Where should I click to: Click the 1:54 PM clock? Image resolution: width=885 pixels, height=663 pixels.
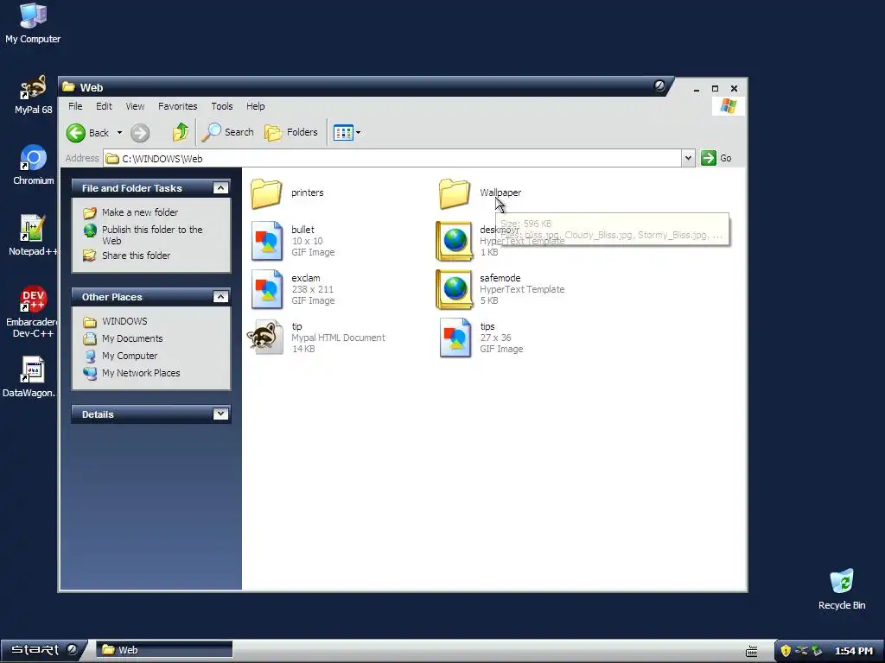click(853, 651)
